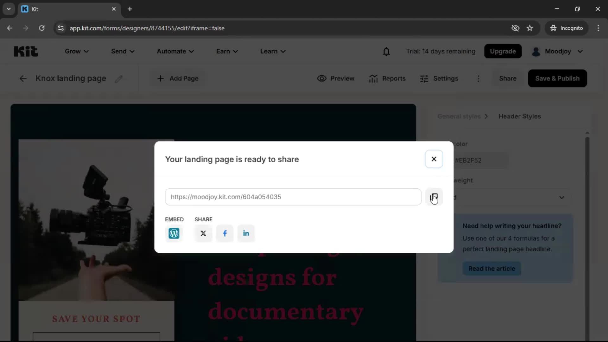This screenshot has width=608, height=342.
Task: Open the notifications bell
Action: point(386,51)
